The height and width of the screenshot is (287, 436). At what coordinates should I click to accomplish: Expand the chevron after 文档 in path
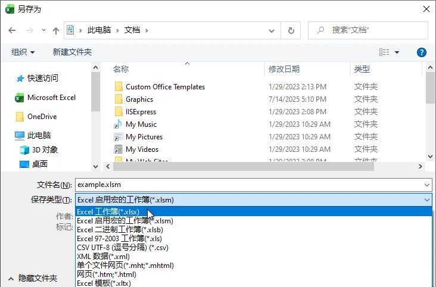[147, 30]
